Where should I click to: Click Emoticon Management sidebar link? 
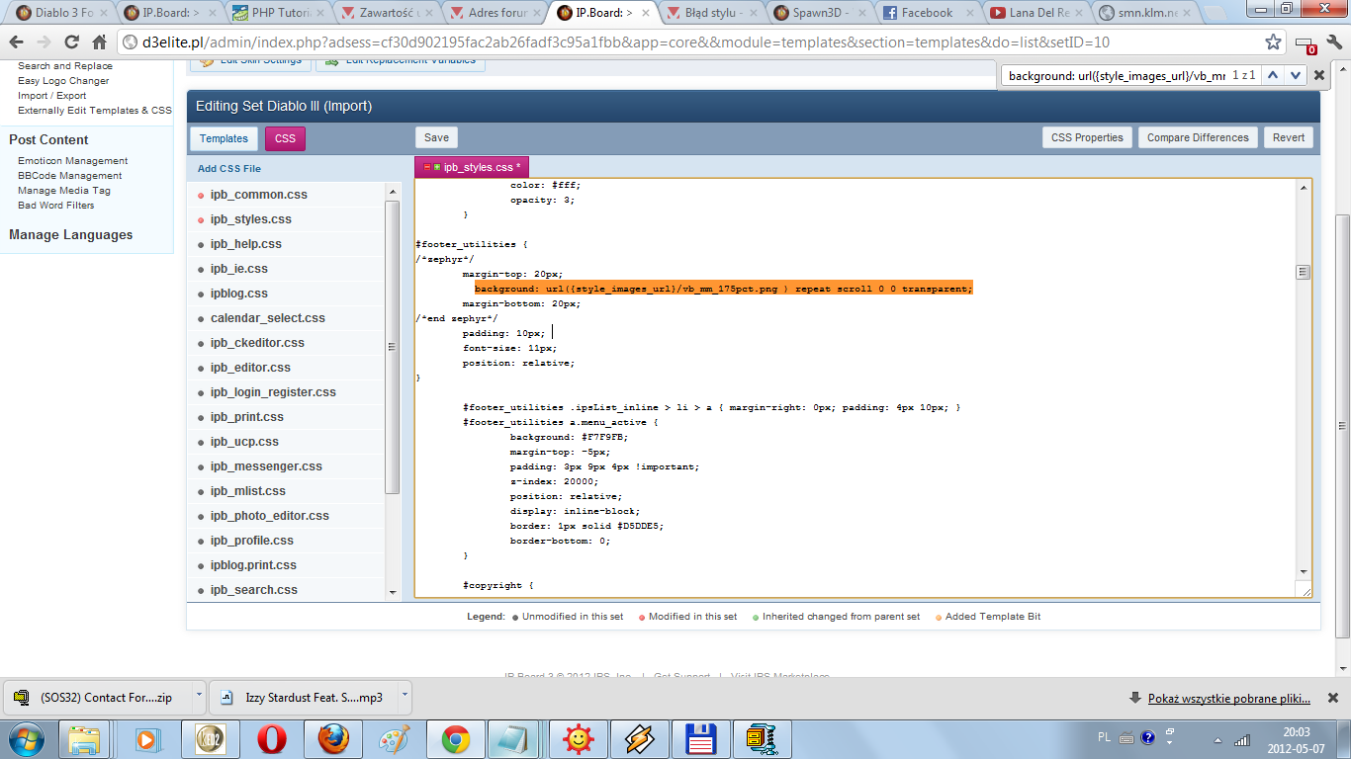click(72, 161)
